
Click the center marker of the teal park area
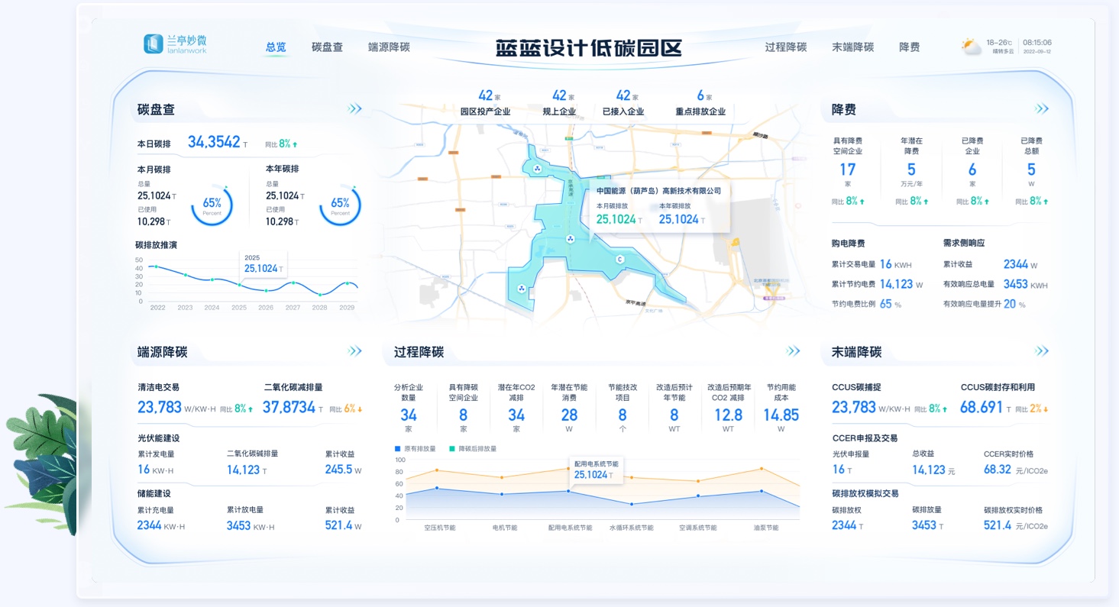coord(570,238)
